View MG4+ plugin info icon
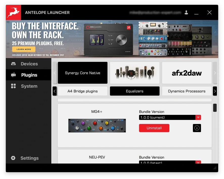The width and height of the screenshot is (224, 179). pyautogui.click(x=197, y=128)
